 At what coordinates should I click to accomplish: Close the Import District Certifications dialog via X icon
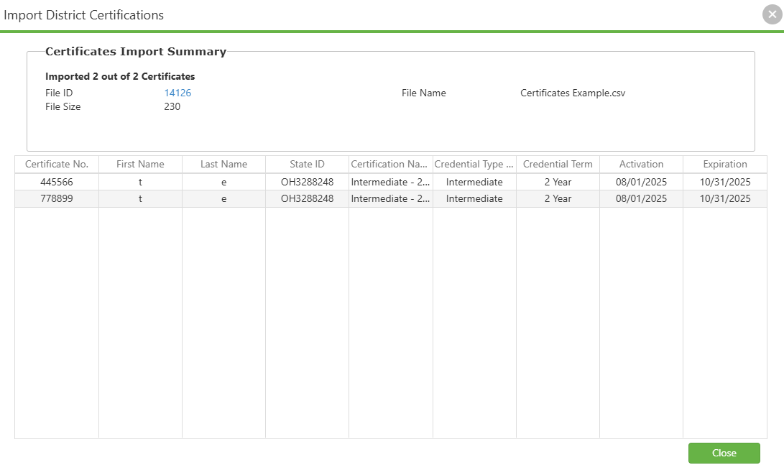point(772,14)
